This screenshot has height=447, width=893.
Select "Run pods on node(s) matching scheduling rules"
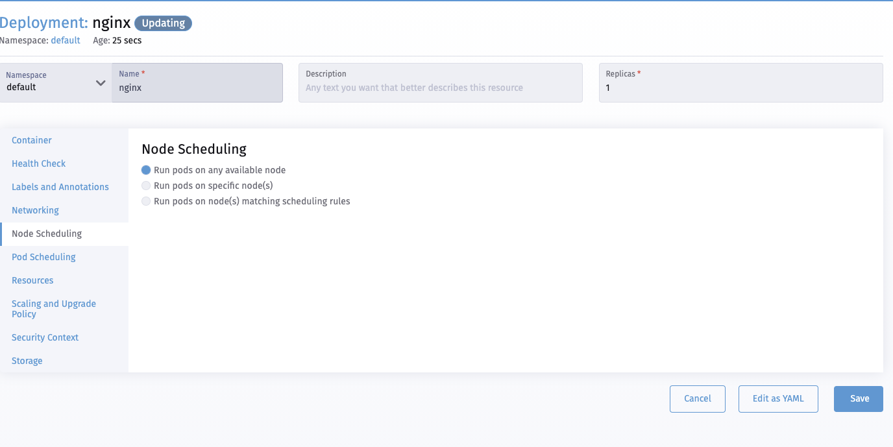146,200
